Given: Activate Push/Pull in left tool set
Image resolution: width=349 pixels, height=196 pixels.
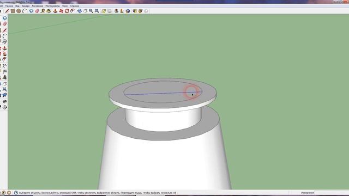Looking at the screenshot, I should tap(5, 48).
